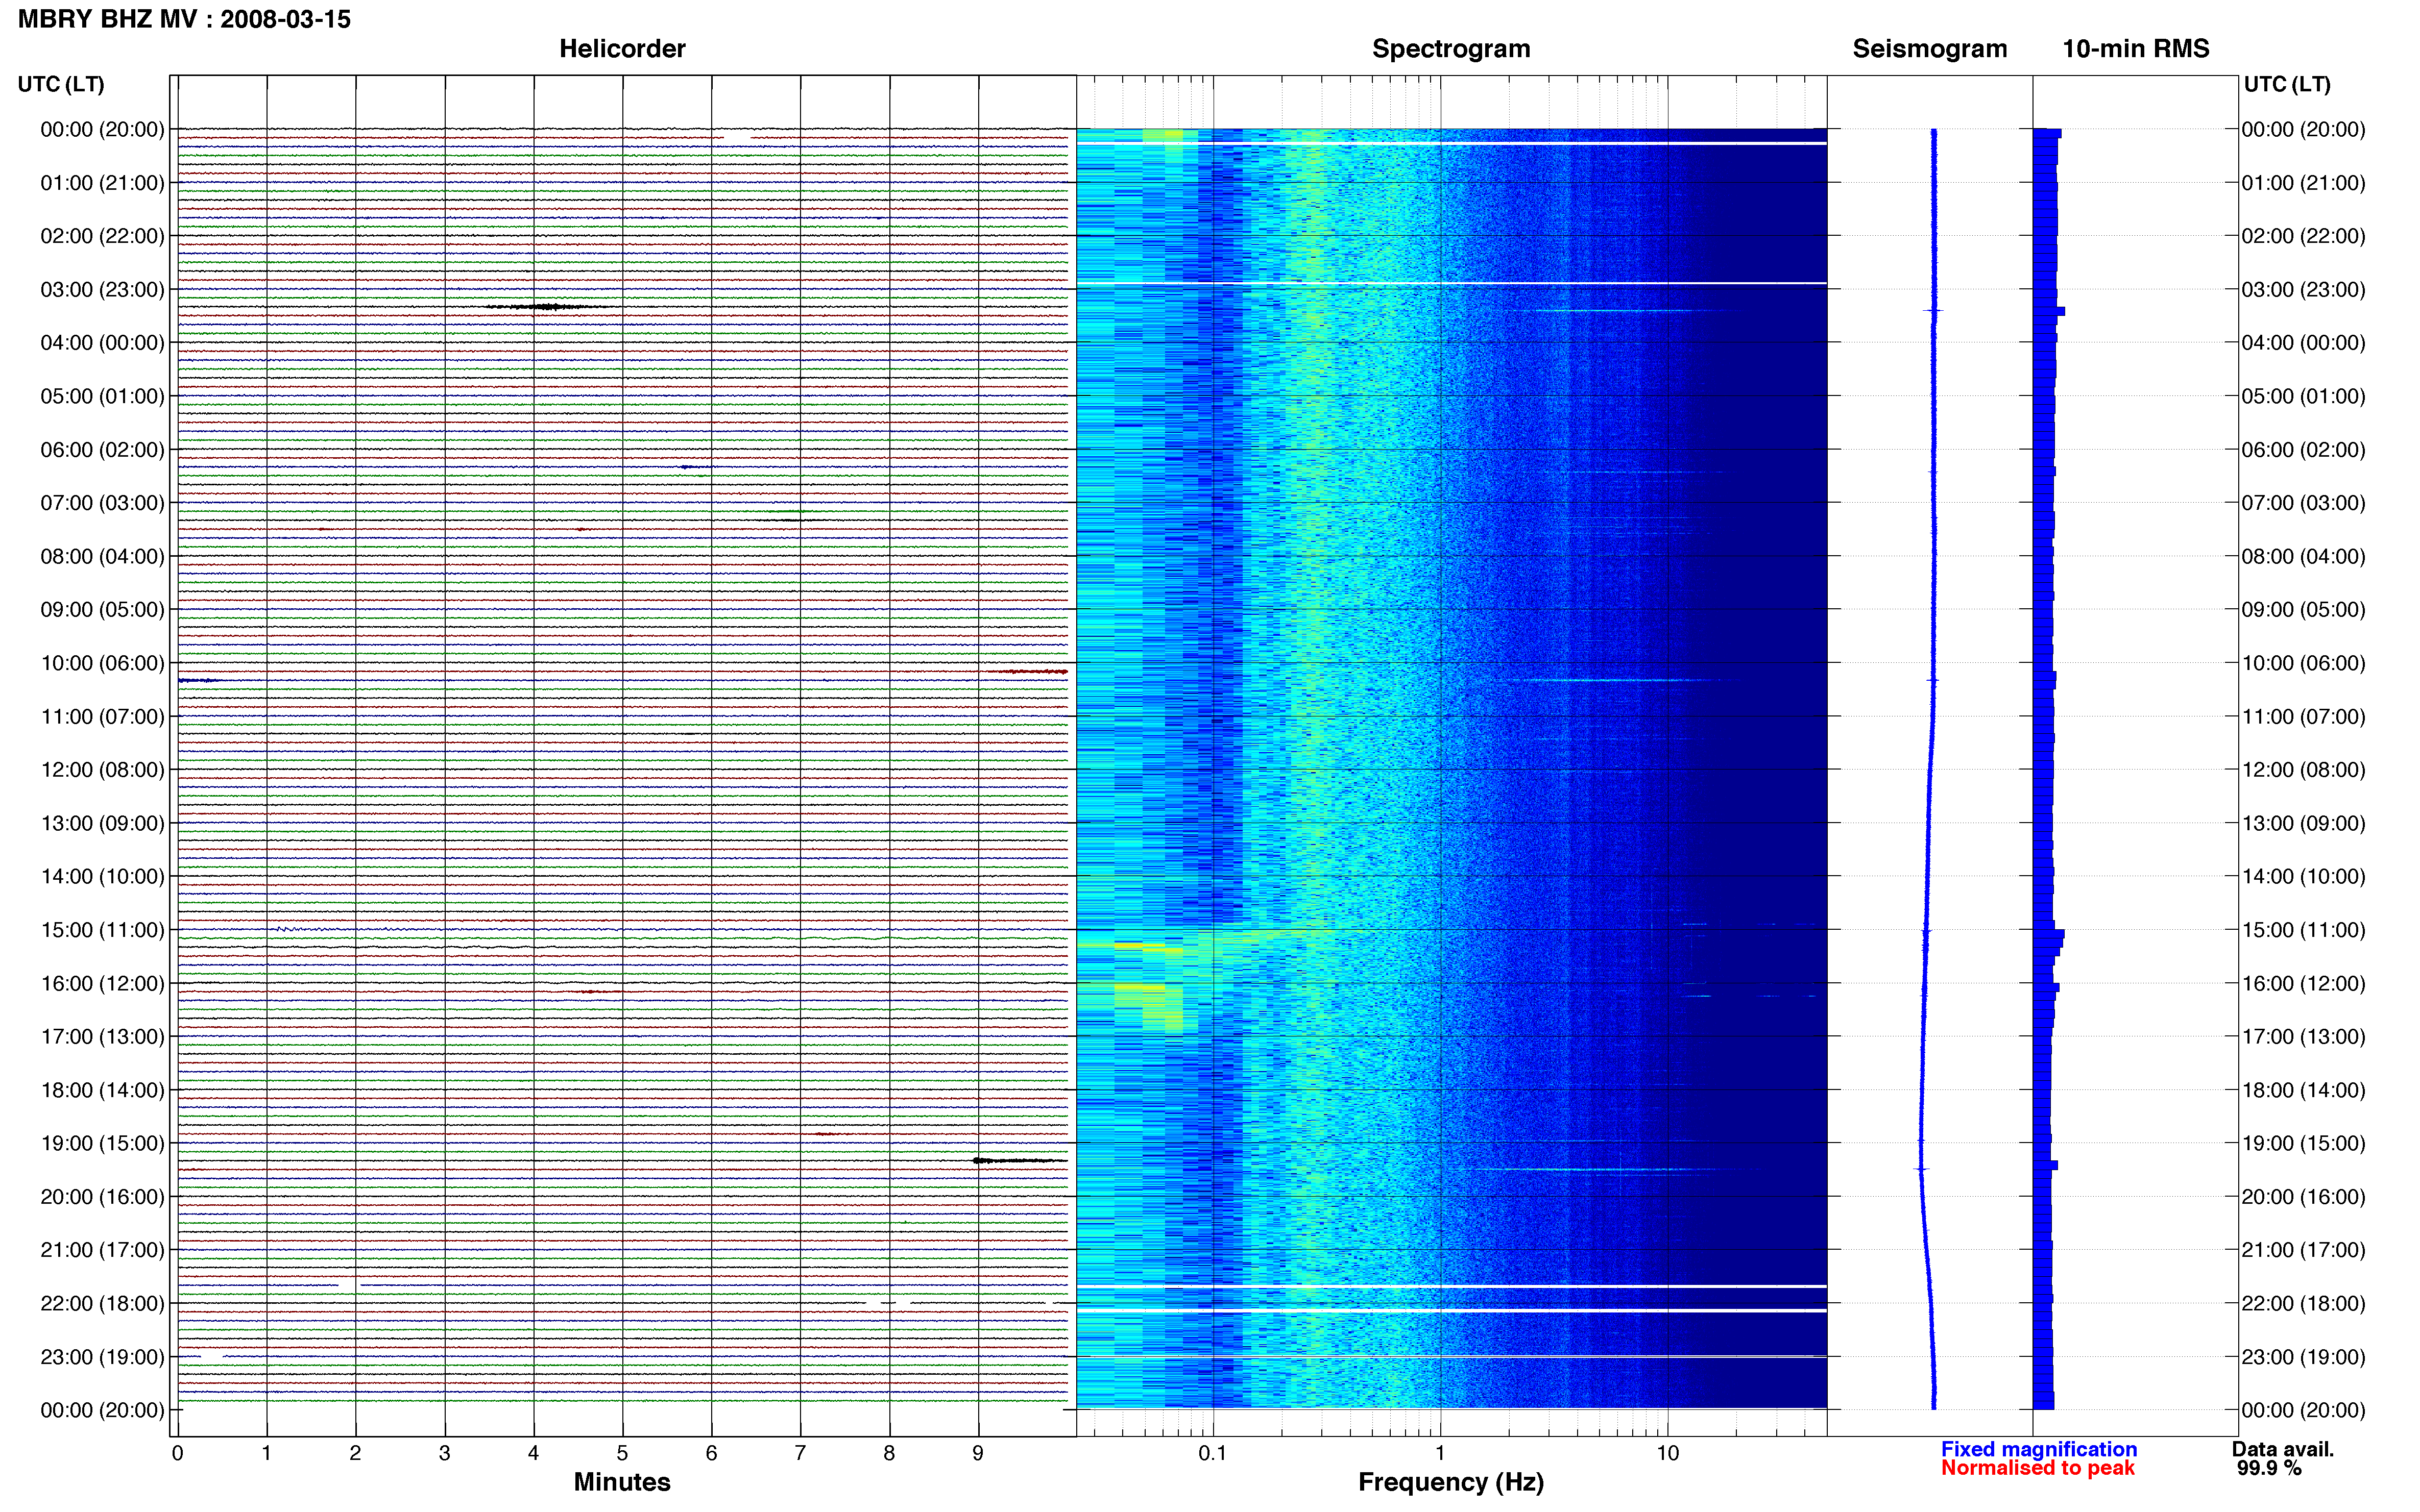Screen dimensions: 2420x1512
Task: Click '22:00 (18:00)' on the right time axis
Action: (x=2303, y=1304)
